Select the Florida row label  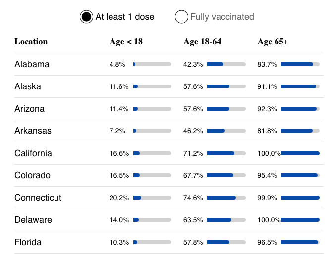(28, 242)
